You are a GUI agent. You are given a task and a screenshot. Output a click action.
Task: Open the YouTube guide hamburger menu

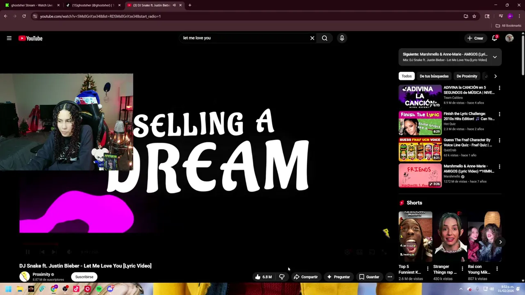tap(9, 38)
